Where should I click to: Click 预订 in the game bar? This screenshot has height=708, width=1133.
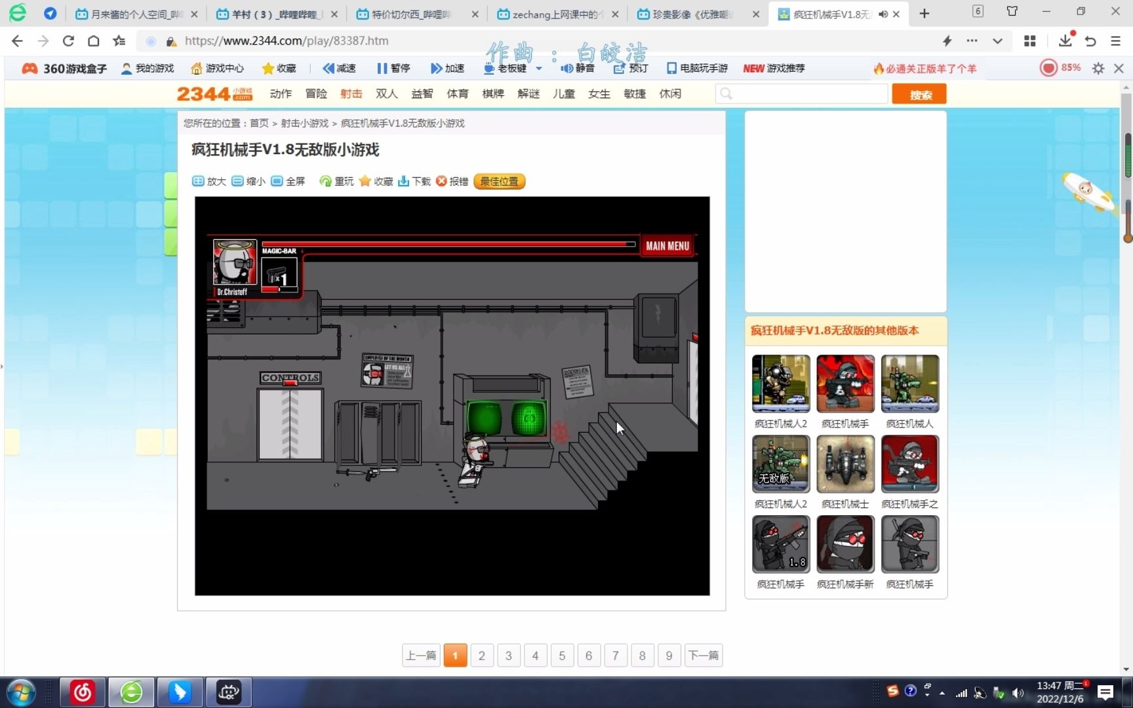click(x=630, y=68)
